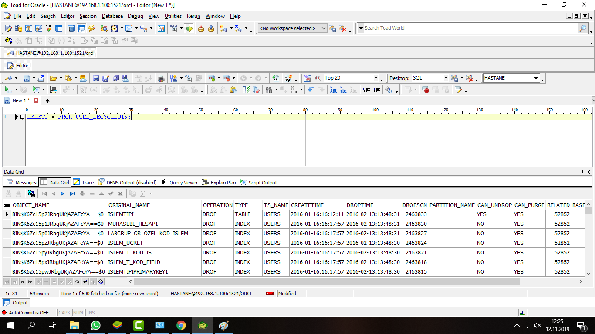Image resolution: width=595 pixels, height=334 pixels.
Task: Open the Desktop SQL dropdown
Action: (x=446, y=78)
